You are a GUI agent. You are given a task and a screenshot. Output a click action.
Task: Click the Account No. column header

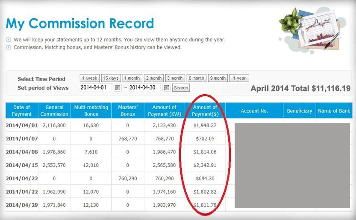pyautogui.click(x=254, y=111)
